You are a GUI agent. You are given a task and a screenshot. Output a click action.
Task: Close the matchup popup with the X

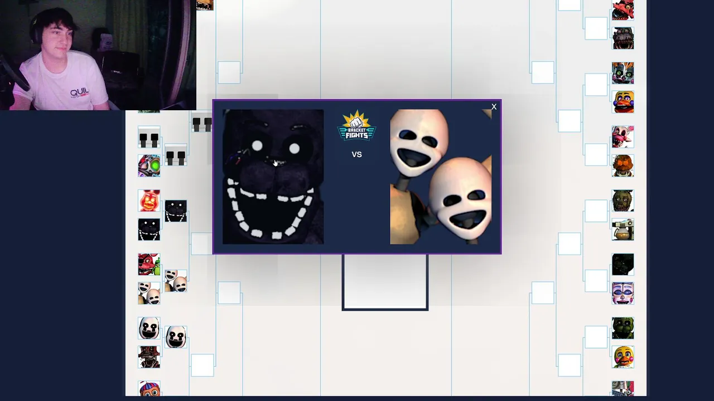pyautogui.click(x=494, y=107)
